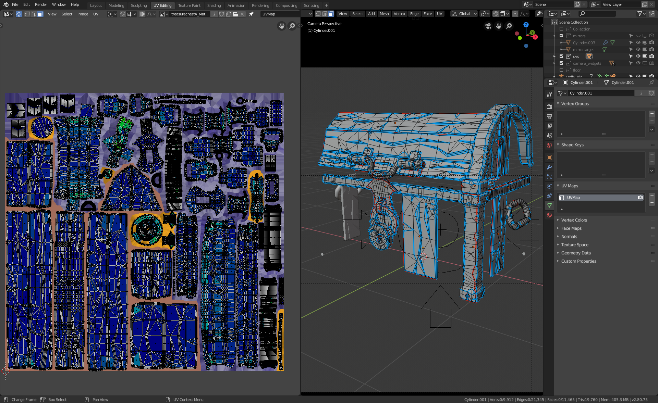Open the Mesh menu in 3D viewport
This screenshot has height=403, width=658.
pos(384,14)
